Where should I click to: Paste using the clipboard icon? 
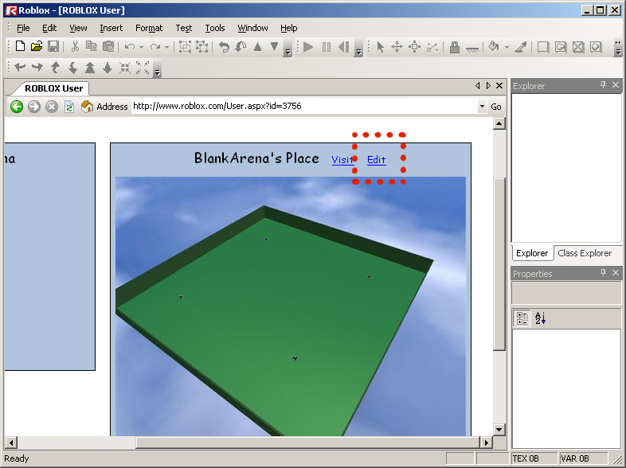pyautogui.click(x=108, y=46)
